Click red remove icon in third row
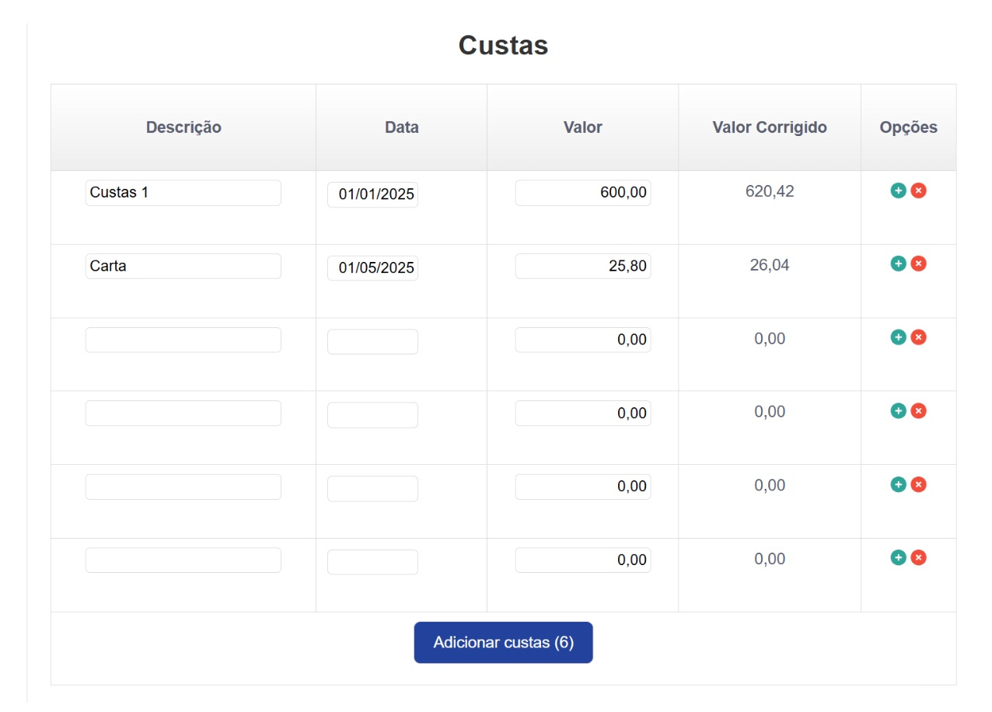The width and height of the screenshot is (992, 712). coord(918,337)
